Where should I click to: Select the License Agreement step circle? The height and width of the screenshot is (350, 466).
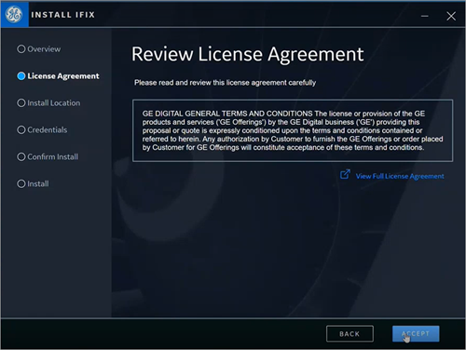[x=21, y=76]
